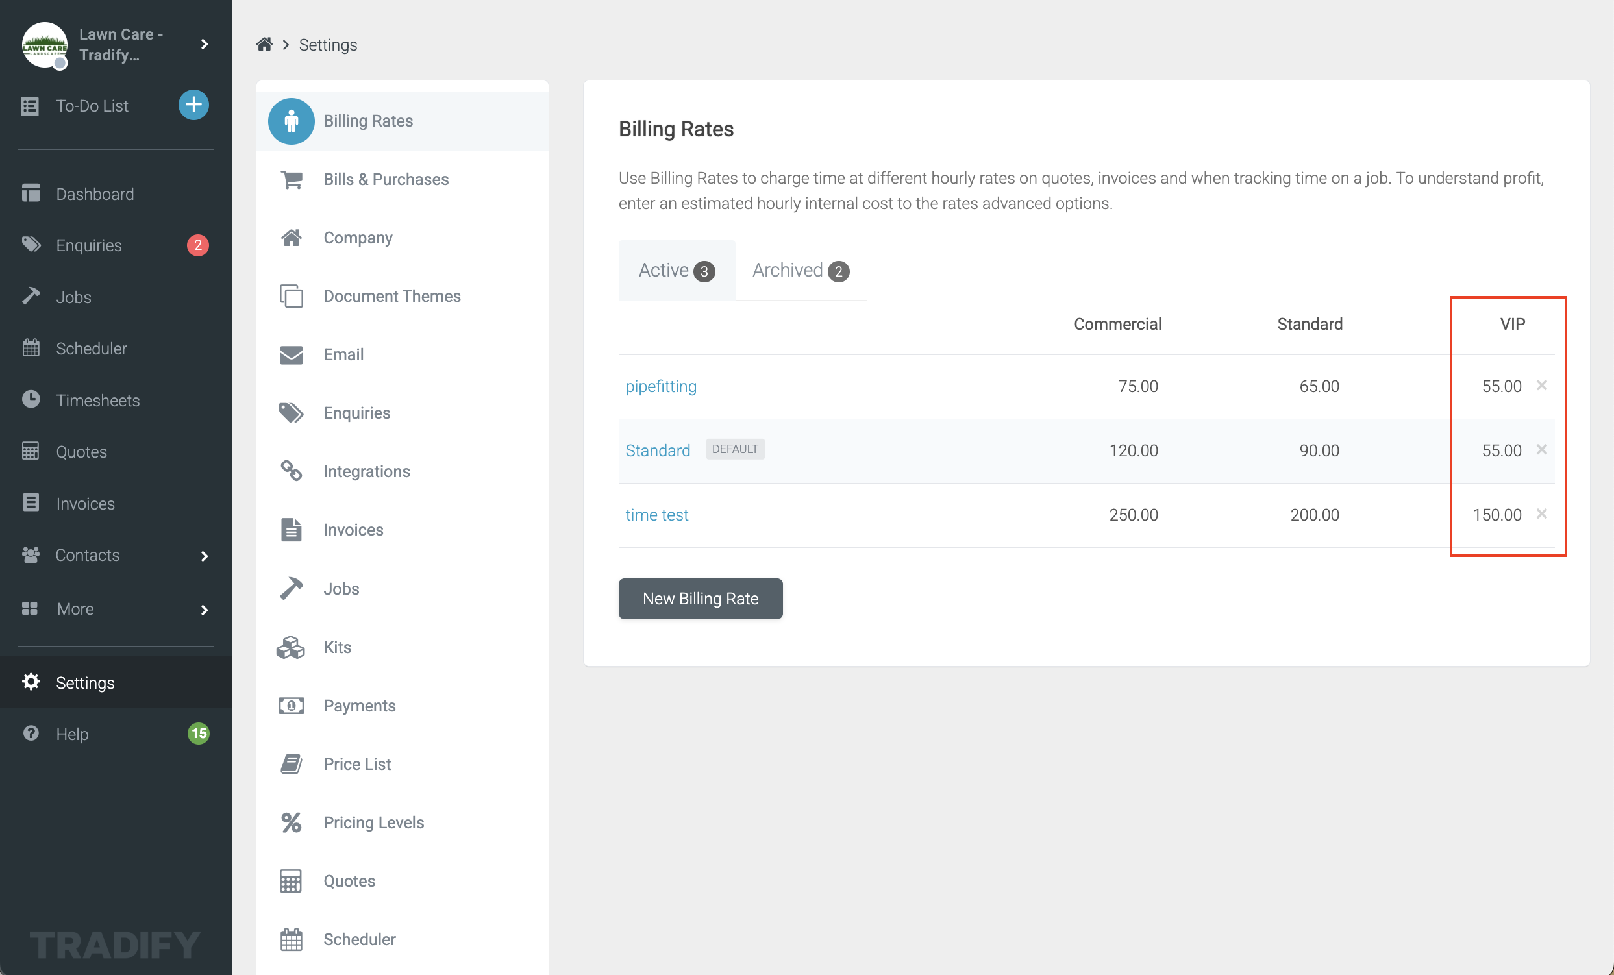Open the To-Do List icon in sidebar
This screenshot has height=975, width=1614.
point(30,106)
